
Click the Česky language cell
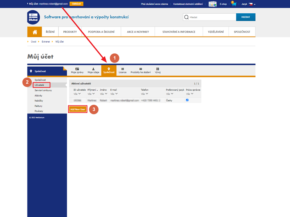[x=169, y=101]
